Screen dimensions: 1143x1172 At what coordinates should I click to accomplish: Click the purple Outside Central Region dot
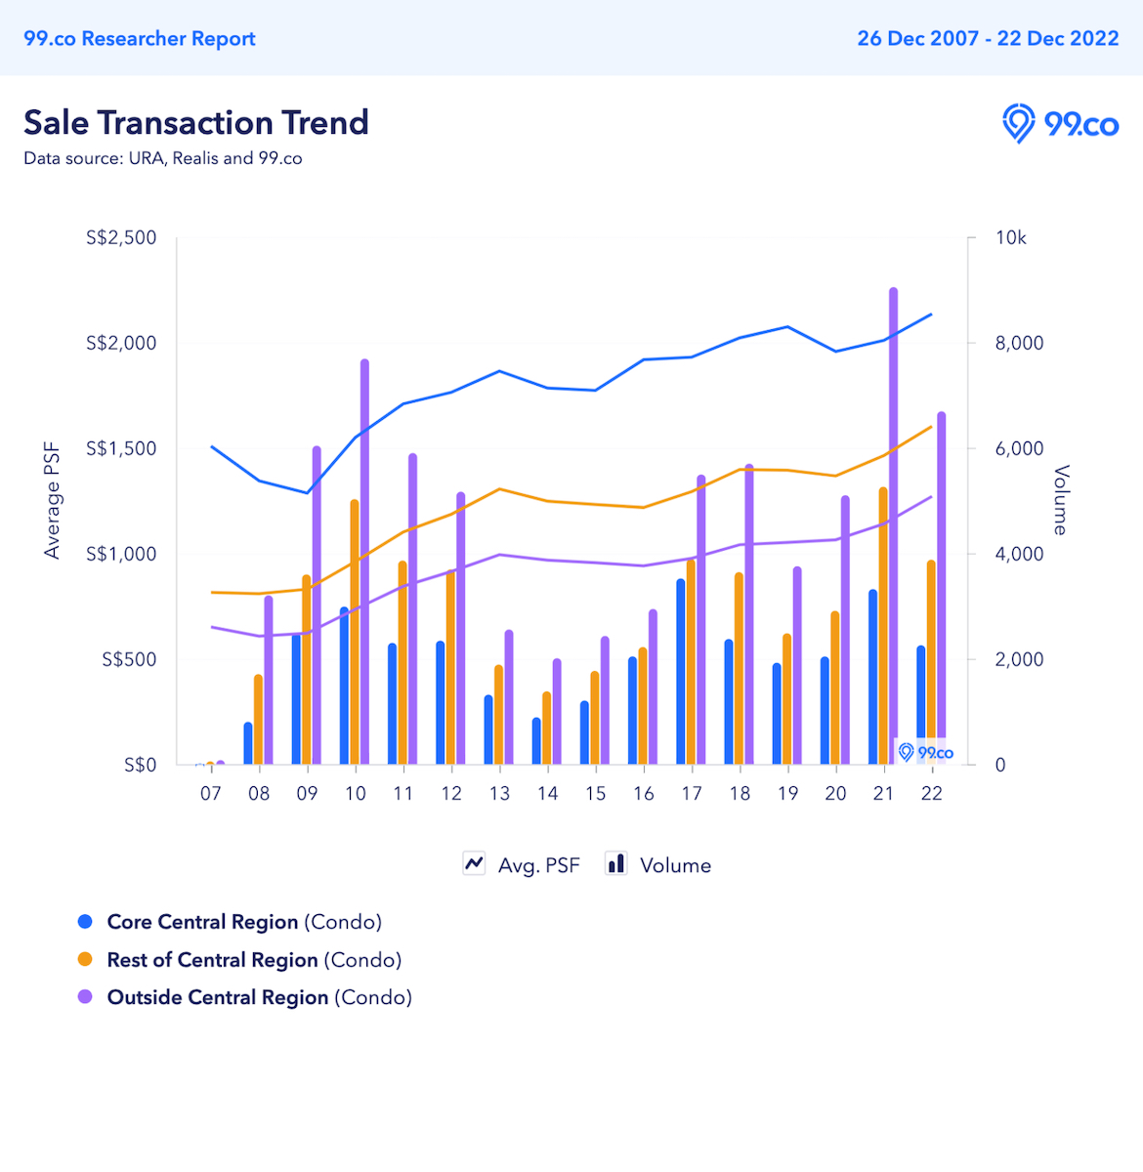click(x=86, y=997)
